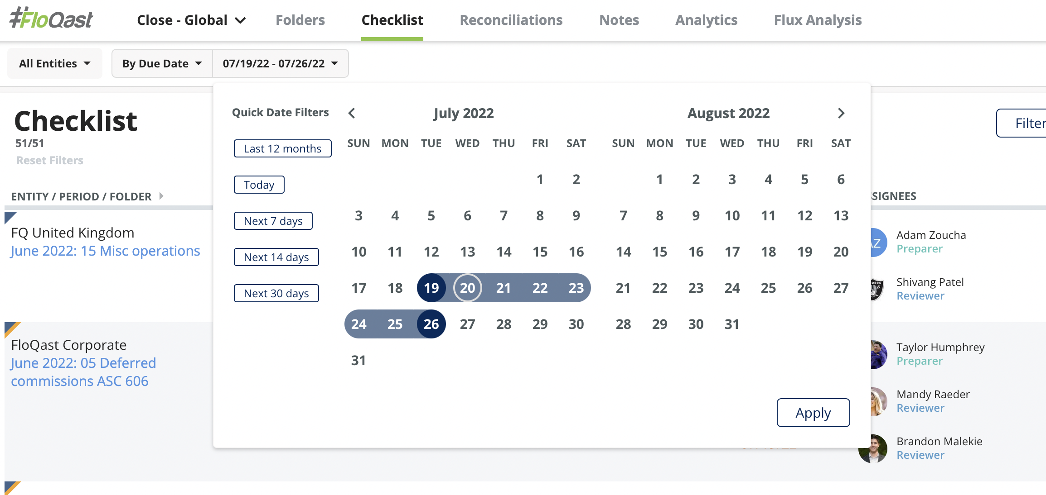This screenshot has height=495, width=1046.
Task: Click the Quick Date Filters heading
Action: pyautogui.click(x=281, y=112)
